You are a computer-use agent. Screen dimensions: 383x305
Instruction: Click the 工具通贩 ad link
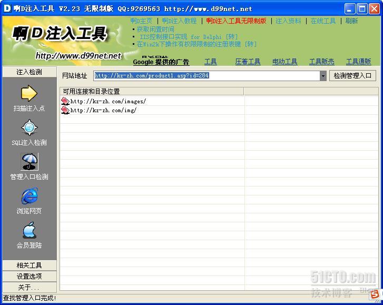click(x=359, y=62)
